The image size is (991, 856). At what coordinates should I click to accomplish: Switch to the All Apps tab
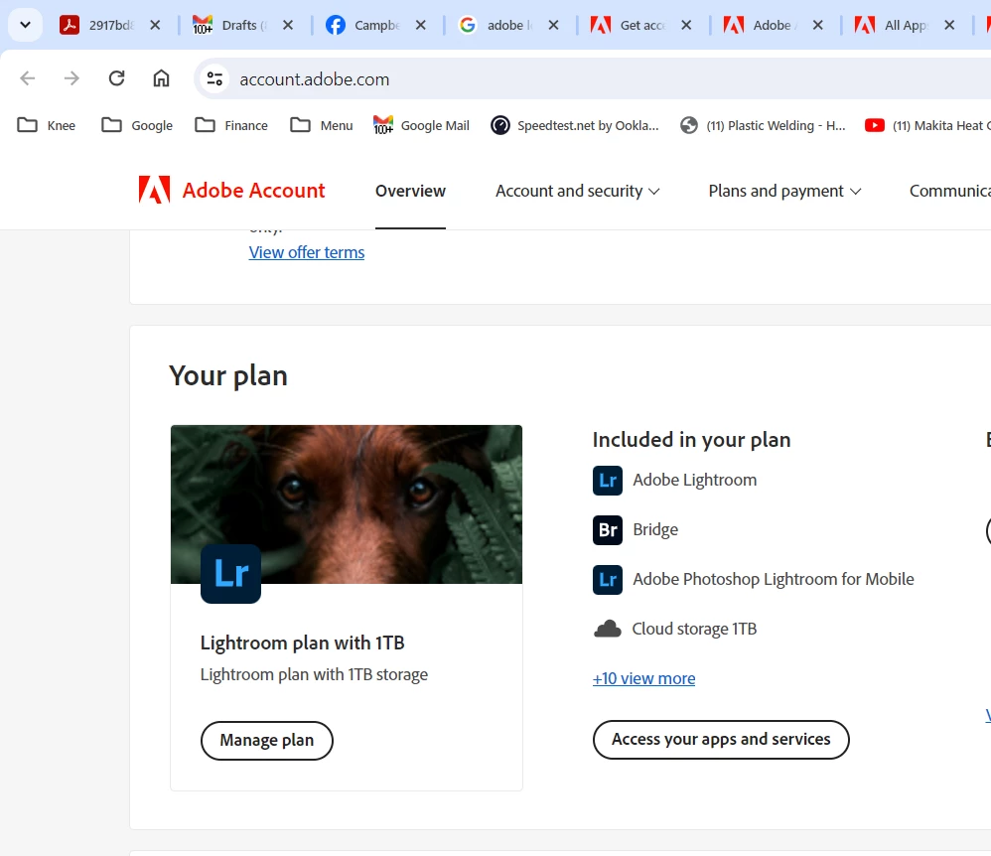(893, 25)
